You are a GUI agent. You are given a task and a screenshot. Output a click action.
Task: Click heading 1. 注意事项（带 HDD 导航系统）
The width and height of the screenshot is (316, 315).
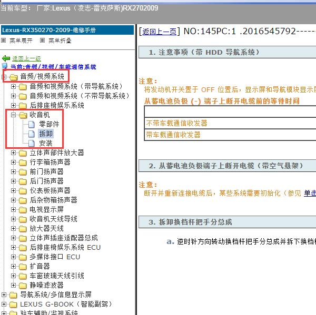[x=228, y=53]
